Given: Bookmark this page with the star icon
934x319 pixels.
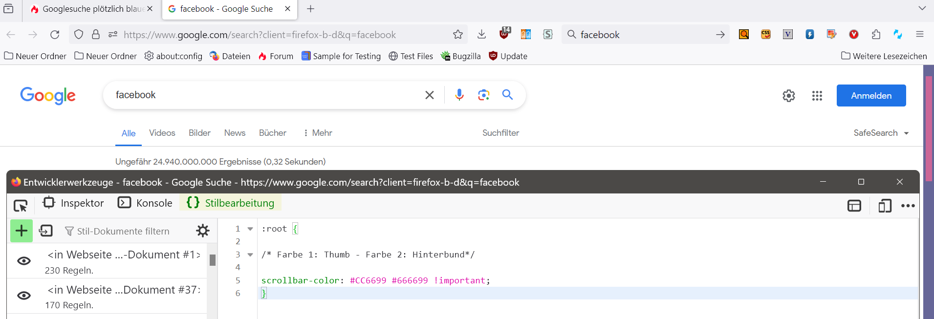Looking at the screenshot, I should tap(458, 34).
